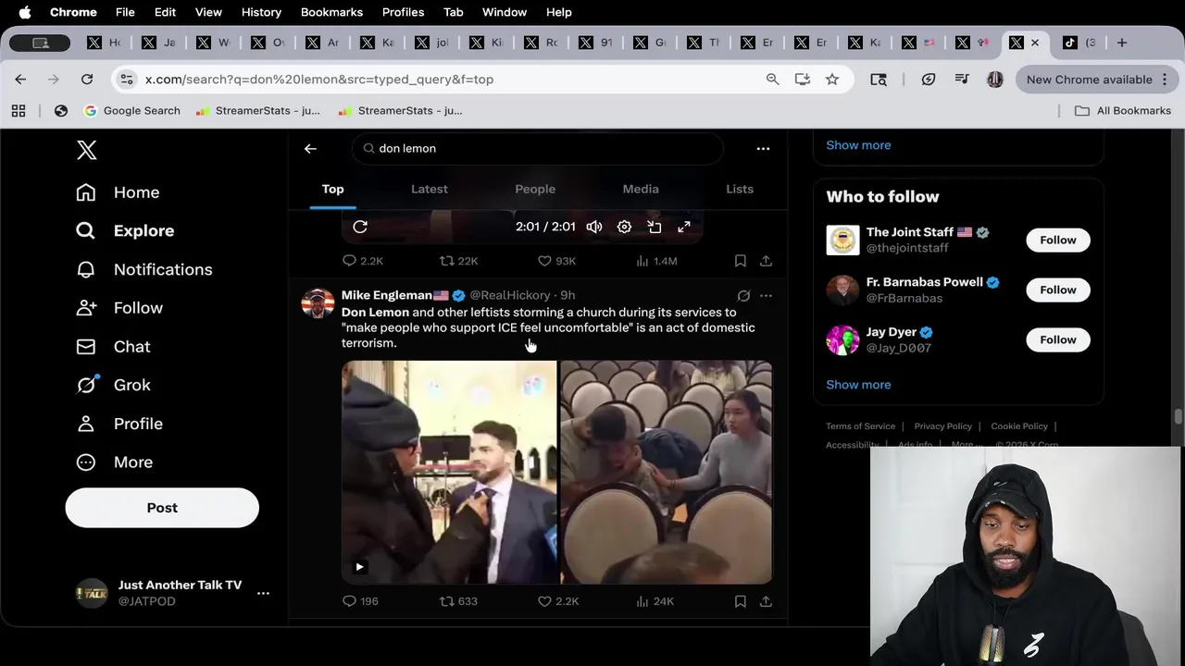Open Cookie Policy link
The height and width of the screenshot is (666, 1185).
tap(1019, 426)
